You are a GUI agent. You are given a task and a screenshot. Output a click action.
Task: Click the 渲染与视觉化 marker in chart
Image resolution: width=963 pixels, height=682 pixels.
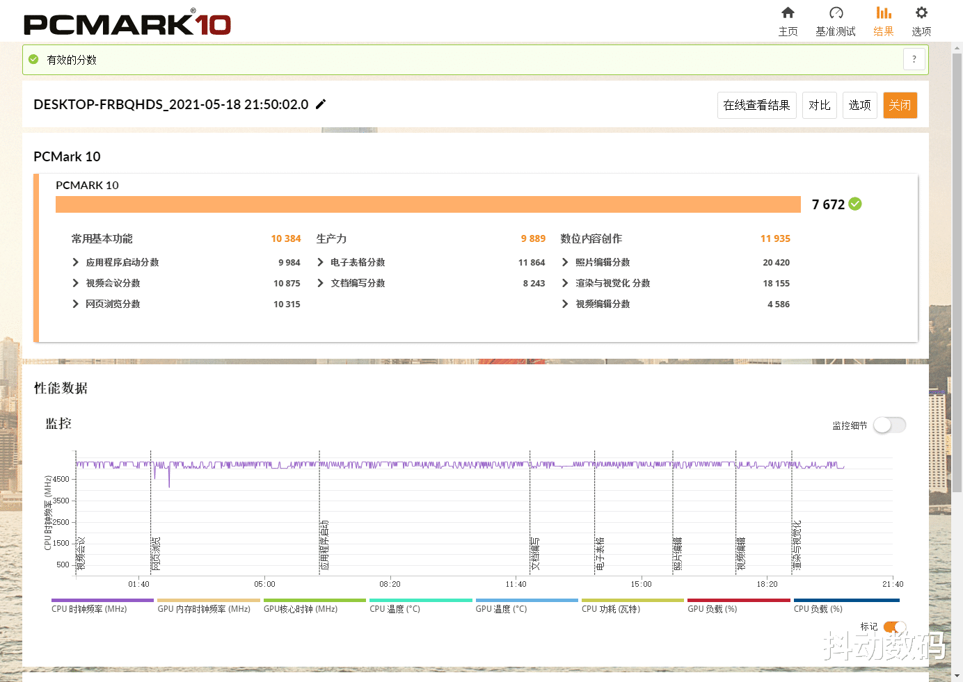797,545
